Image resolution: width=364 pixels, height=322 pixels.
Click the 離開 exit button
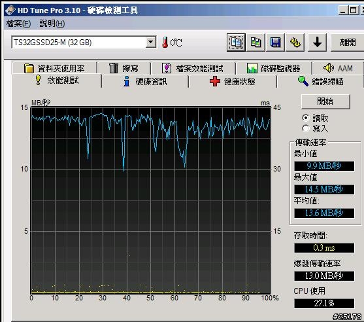347,43
